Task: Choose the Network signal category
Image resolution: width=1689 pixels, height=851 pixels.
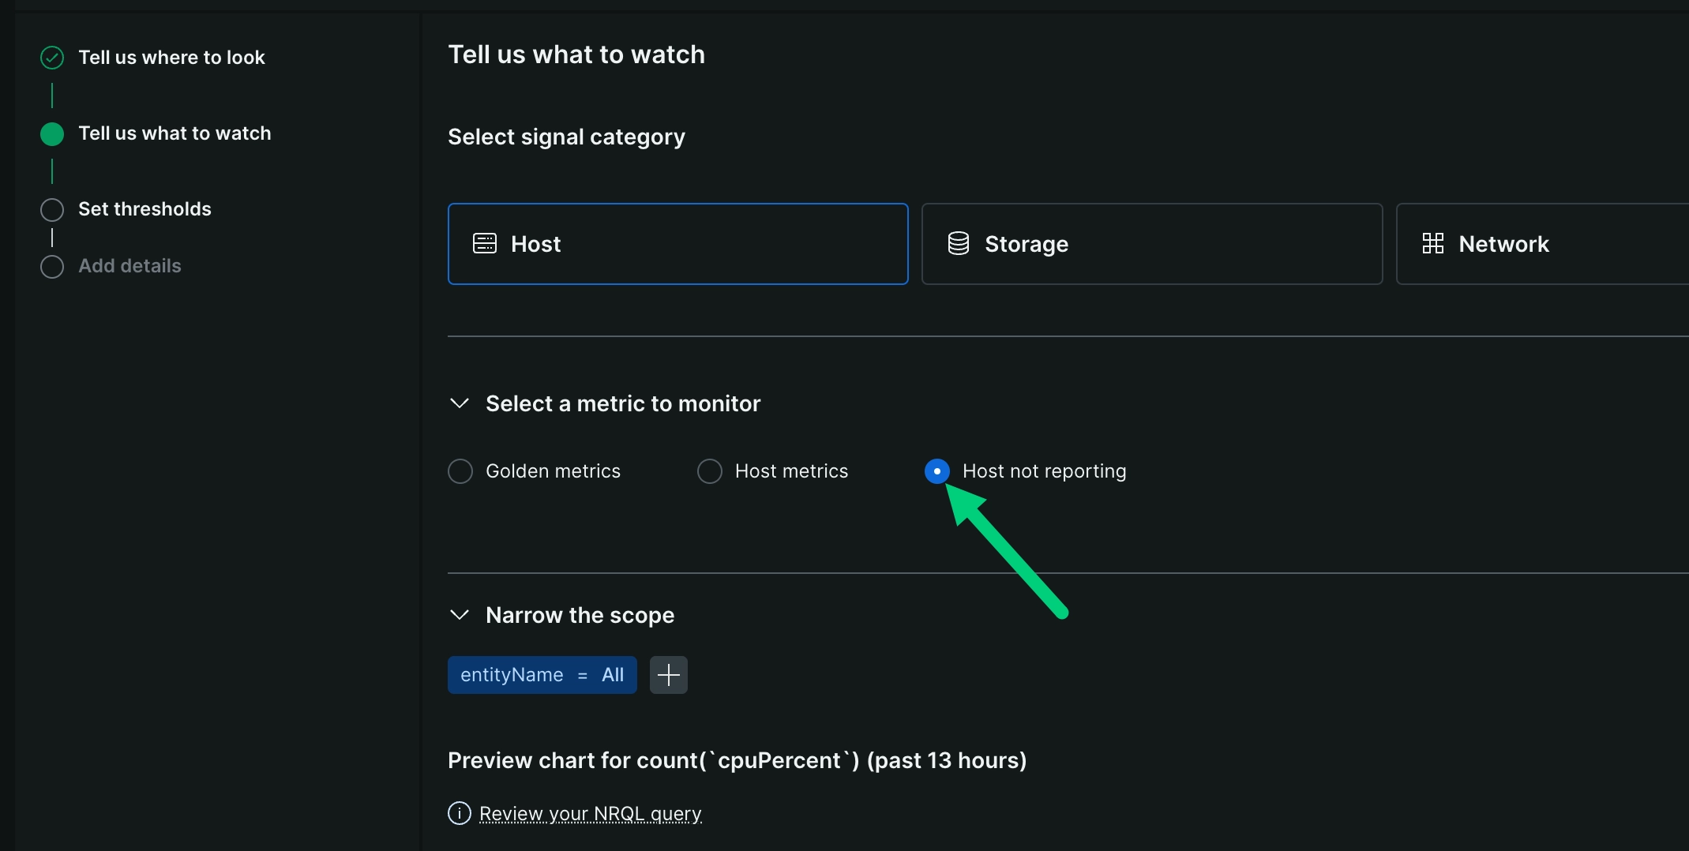Action: [x=1540, y=244]
